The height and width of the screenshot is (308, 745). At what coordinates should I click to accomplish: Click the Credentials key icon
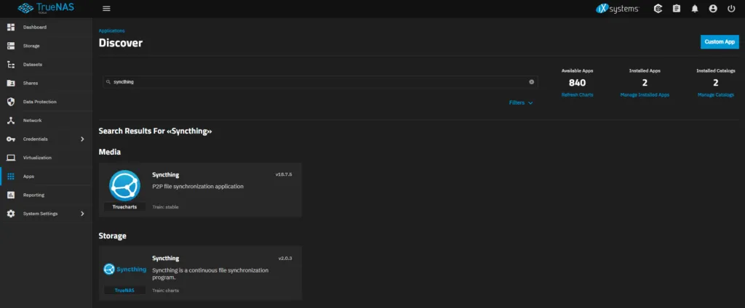11,139
